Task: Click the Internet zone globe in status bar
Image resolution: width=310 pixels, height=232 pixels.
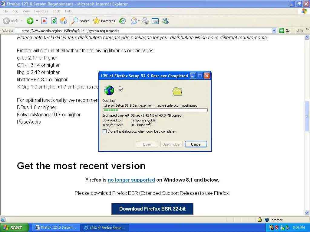Action: pyautogui.click(x=267, y=220)
